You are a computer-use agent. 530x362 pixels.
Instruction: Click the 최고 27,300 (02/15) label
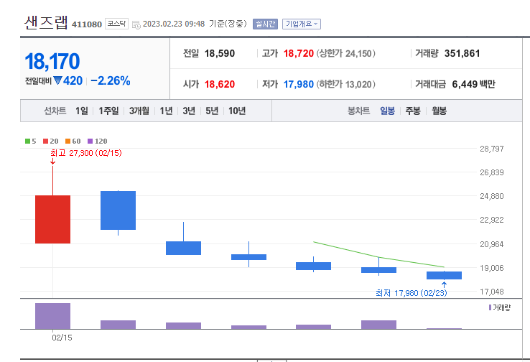86,153
